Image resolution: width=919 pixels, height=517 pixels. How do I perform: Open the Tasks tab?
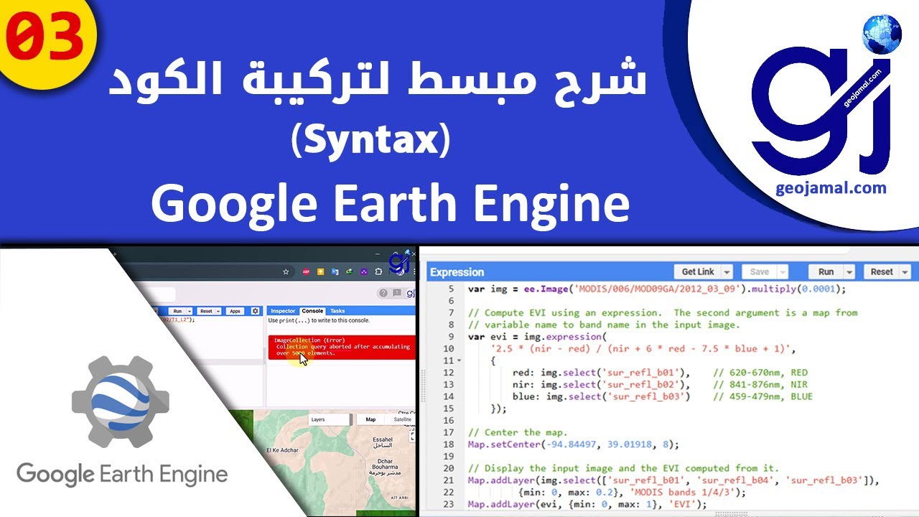point(337,311)
